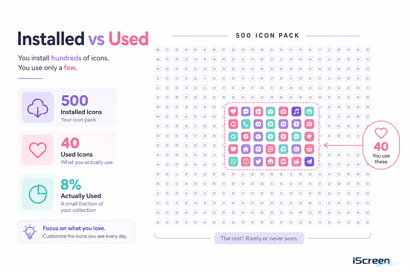This screenshot has width=410, height=273.
Task: Click the iScreen logo
Action: (x=371, y=261)
